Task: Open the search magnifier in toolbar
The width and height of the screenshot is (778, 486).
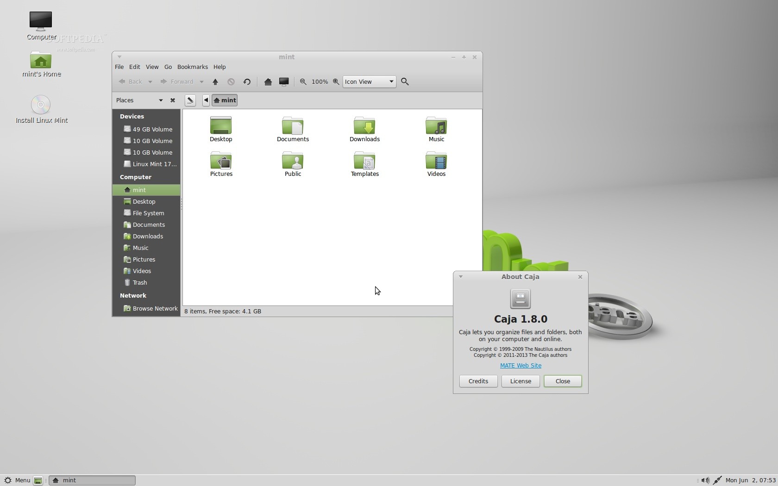Action: (405, 82)
